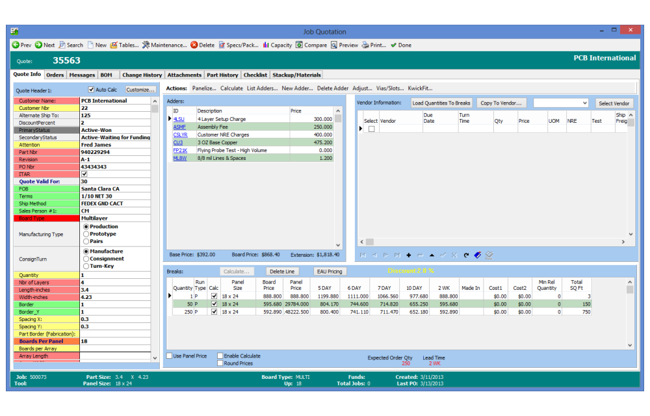Open the Stackup/Materials tab
Image resolution: width=650 pixels, height=416 pixels.
(x=296, y=75)
